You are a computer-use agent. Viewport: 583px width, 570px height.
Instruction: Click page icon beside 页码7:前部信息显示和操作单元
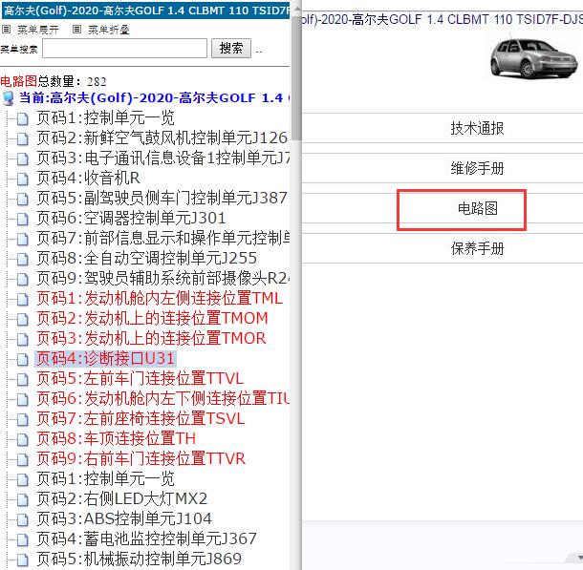(23, 239)
